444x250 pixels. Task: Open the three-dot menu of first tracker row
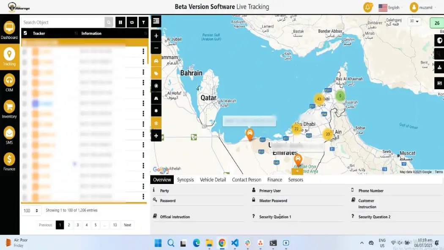143,51
